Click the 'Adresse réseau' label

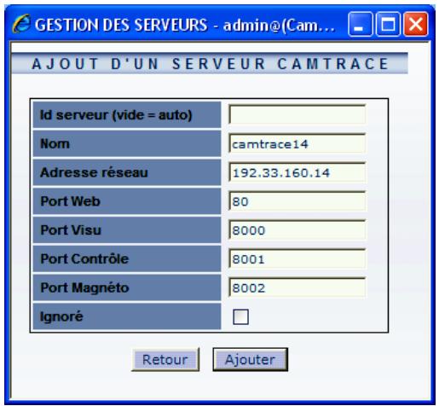click(94, 172)
